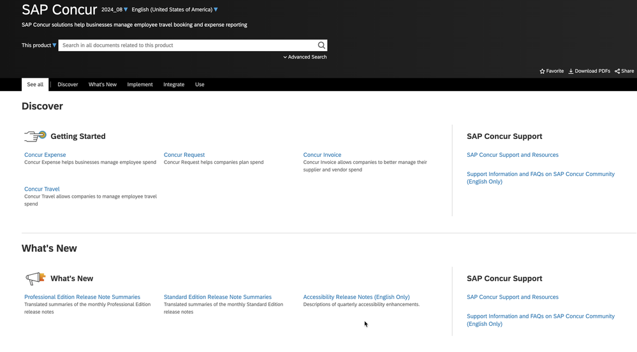The image size is (637, 352).
Task: Open the 2024_08 version dropdown
Action: [x=115, y=10]
